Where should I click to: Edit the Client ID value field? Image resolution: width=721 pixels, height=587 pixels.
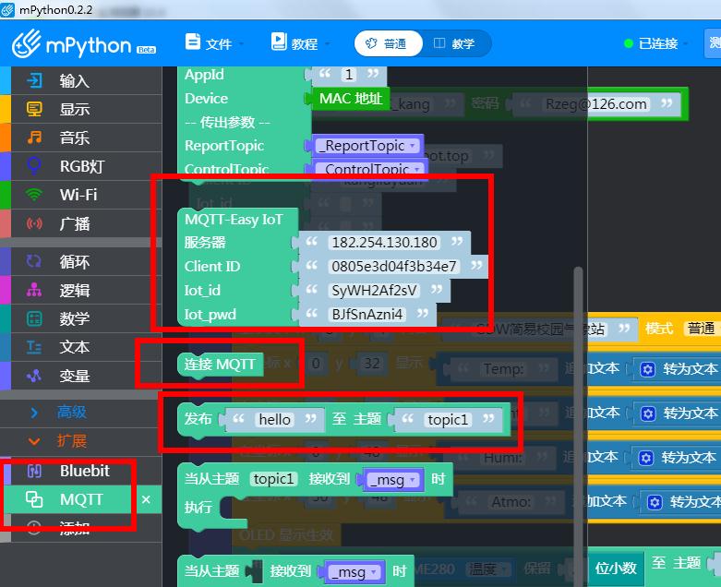394,266
